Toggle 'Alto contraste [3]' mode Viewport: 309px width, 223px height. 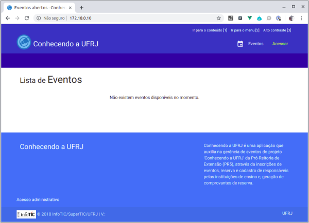(277, 30)
